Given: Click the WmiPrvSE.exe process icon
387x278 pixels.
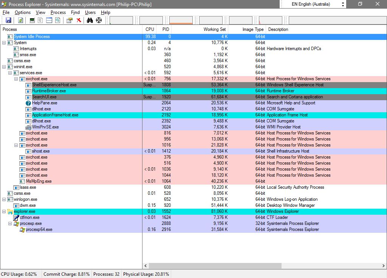Looking at the screenshot, I should 28,127.
